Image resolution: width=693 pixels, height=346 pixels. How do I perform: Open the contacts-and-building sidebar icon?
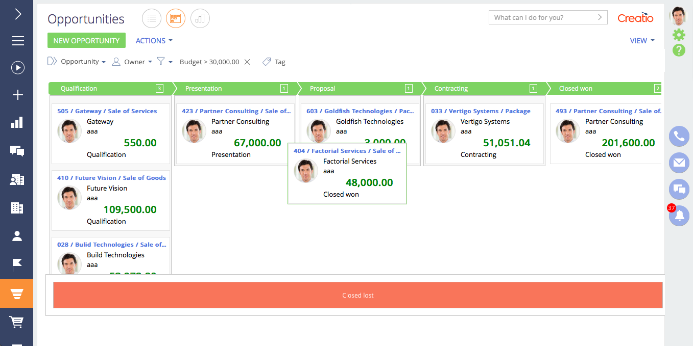[17, 179]
